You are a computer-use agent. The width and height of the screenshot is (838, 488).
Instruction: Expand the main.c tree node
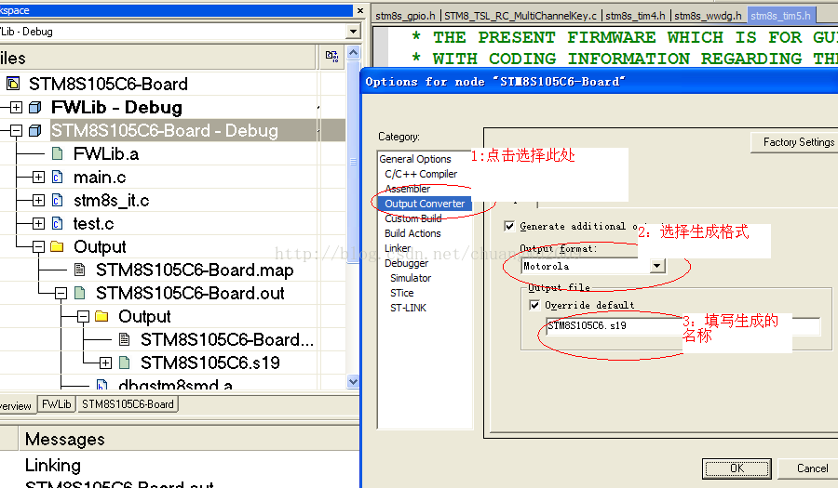(38, 177)
